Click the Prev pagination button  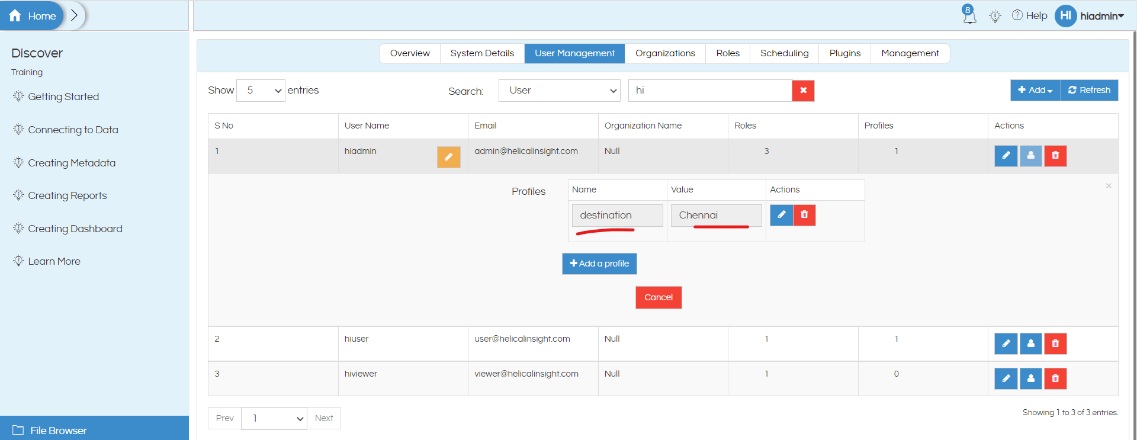(224, 418)
